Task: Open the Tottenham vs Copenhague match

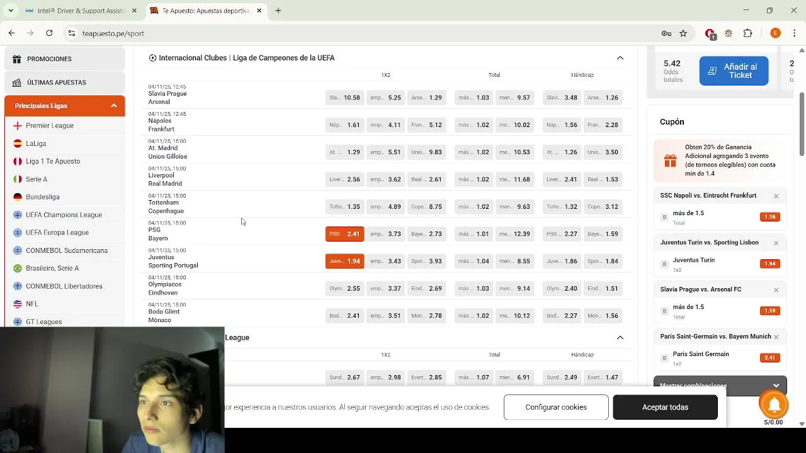Action: point(166,207)
